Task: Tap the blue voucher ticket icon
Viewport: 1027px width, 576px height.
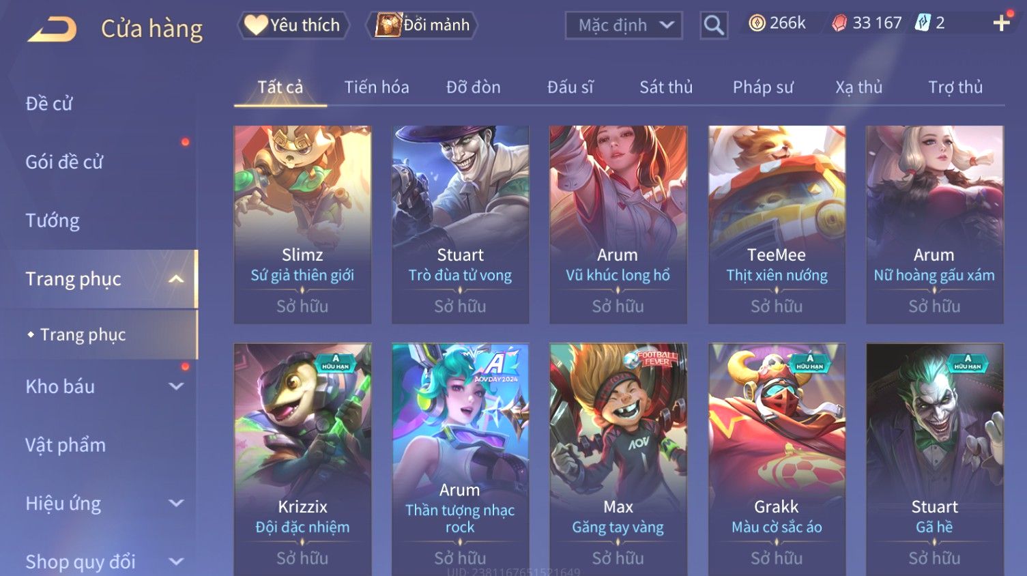Action: [x=923, y=23]
